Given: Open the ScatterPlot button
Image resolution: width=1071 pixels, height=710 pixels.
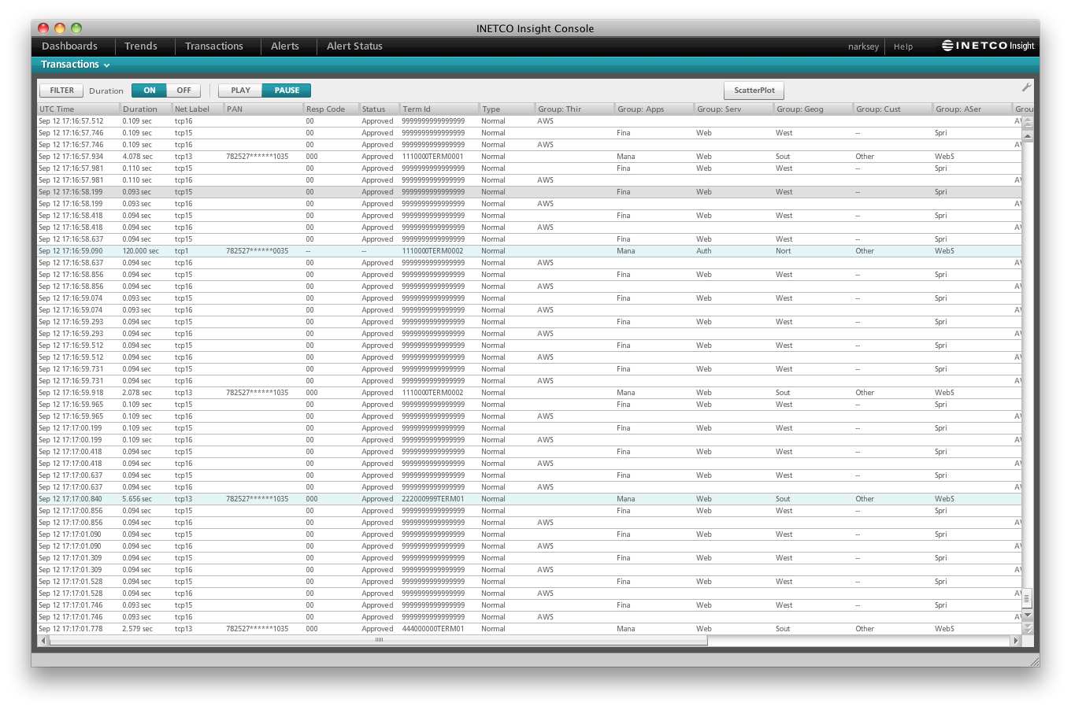Looking at the screenshot, I should [754, 91].
